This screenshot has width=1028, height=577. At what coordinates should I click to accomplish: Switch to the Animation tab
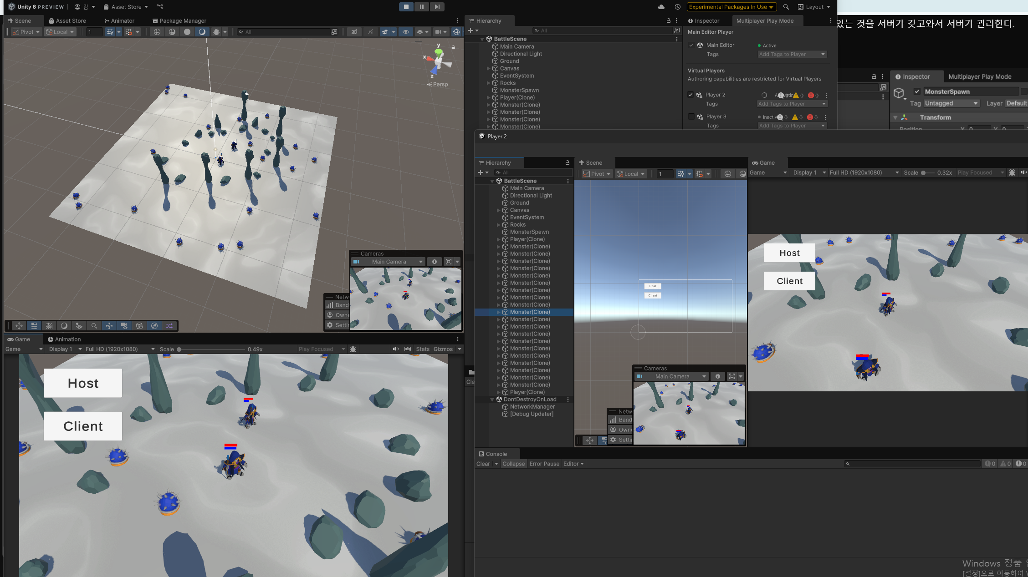tap(64, 339)
